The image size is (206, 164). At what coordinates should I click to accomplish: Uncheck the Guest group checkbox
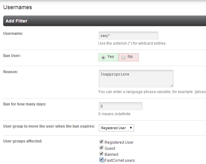click(x=101, y=148)
